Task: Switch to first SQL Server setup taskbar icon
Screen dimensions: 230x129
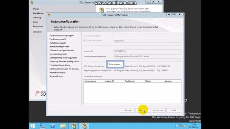Action: click(x=74, y=126)
